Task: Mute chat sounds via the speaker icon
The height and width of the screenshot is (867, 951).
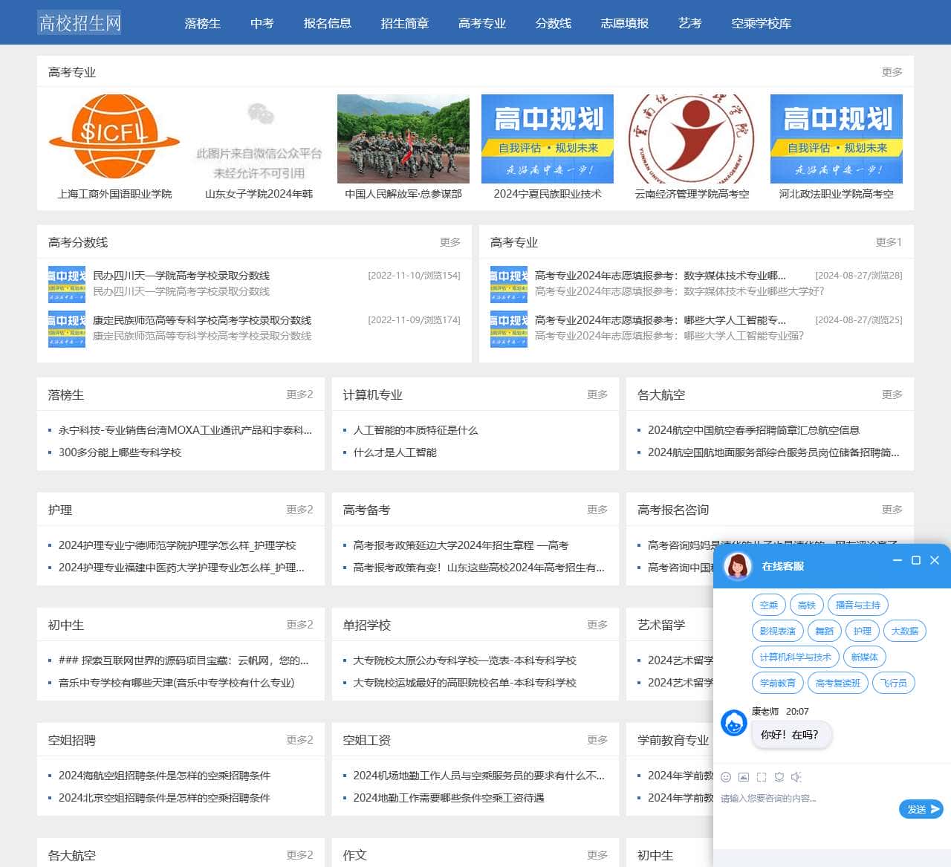Action: point(796,776)
